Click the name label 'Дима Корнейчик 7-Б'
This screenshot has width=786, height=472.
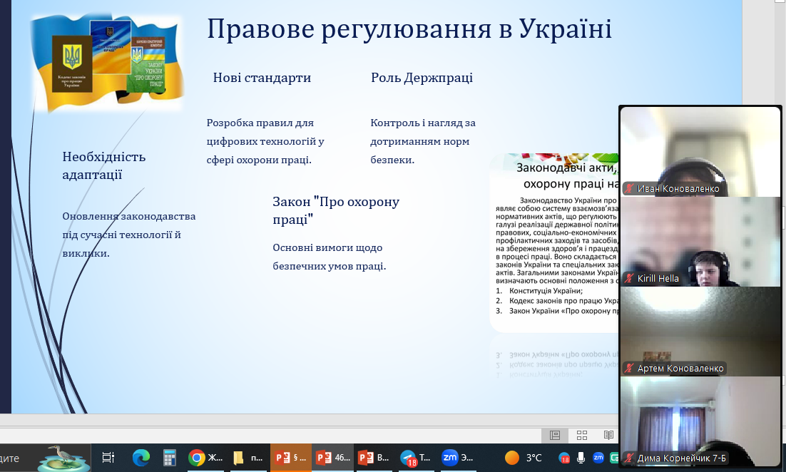(682, 458)
